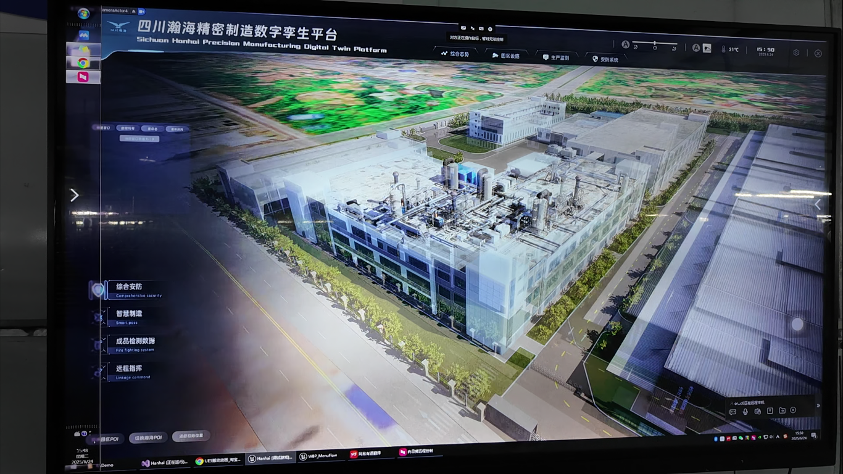This screenshot has width=843, height=474.
Task: Expand the left side panel arrow
Action: click(75, 195)
